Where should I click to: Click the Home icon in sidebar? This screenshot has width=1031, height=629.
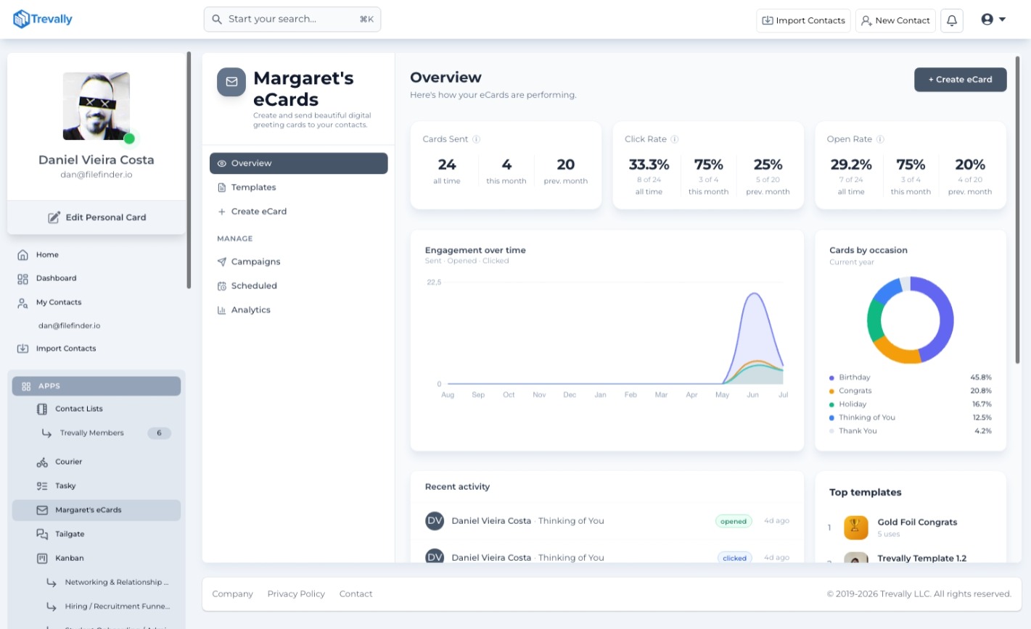(x=22, y=255)
